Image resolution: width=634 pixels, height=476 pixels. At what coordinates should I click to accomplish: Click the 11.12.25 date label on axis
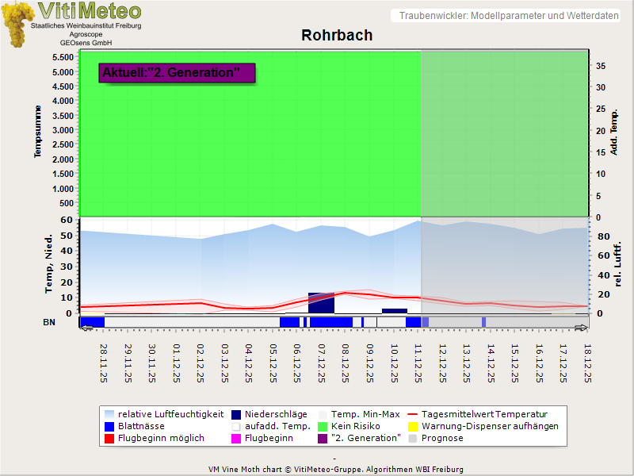[x=418, y=363]
